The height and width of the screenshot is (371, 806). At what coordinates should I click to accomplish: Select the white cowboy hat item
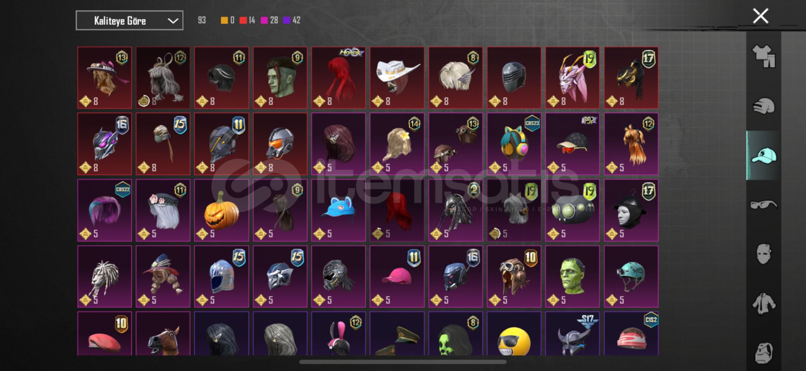click(x=397, y=77)
